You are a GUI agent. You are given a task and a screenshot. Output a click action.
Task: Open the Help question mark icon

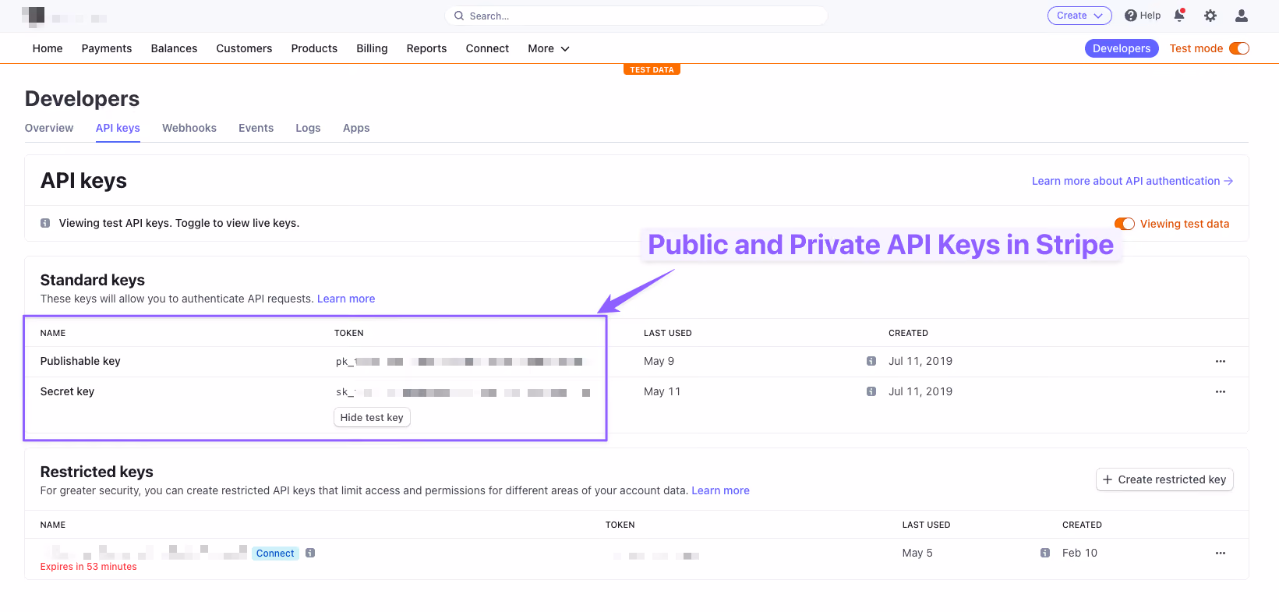click(1131, 16)
